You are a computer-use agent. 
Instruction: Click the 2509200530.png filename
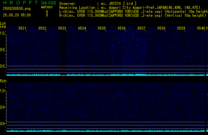pyautogui.click(x=14, y=9)
